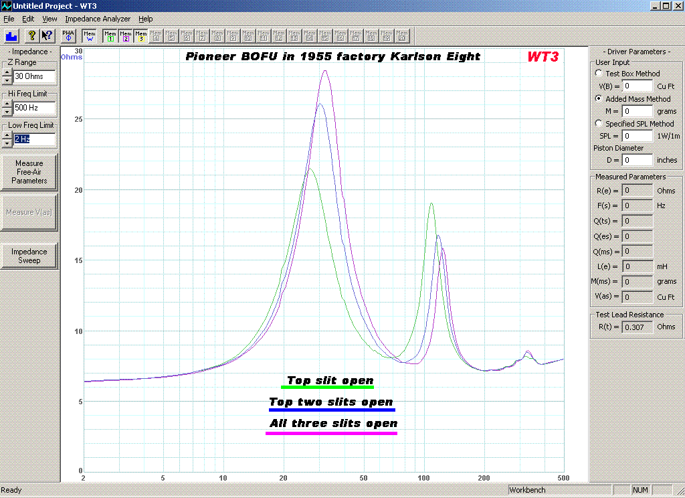
Task: Increase Z Range with the up arrow
Action: [7, 72]
